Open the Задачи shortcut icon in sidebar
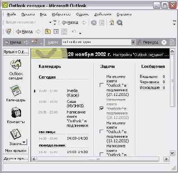The image size is (178, 173). tap(16, 134)
